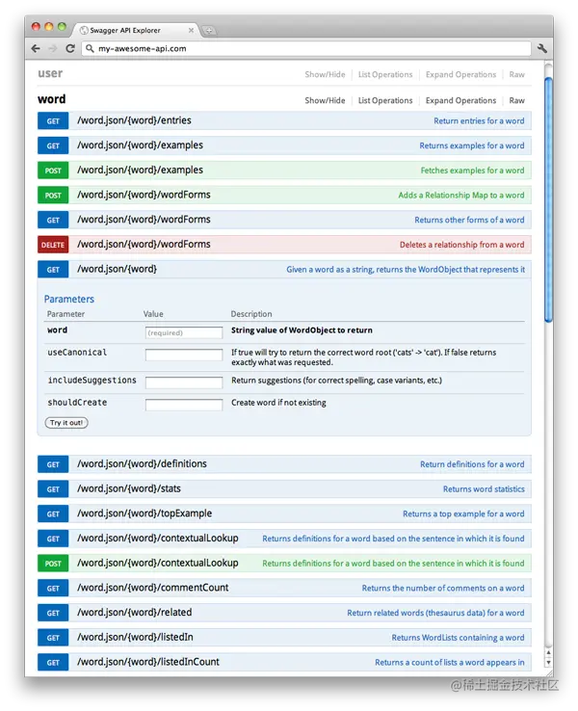Click Raw link for the user section

516,74
